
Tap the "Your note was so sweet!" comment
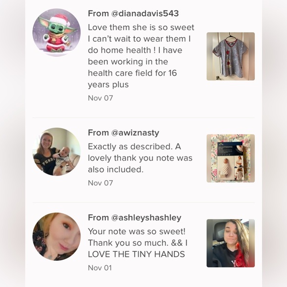click(x=138, y=243)
